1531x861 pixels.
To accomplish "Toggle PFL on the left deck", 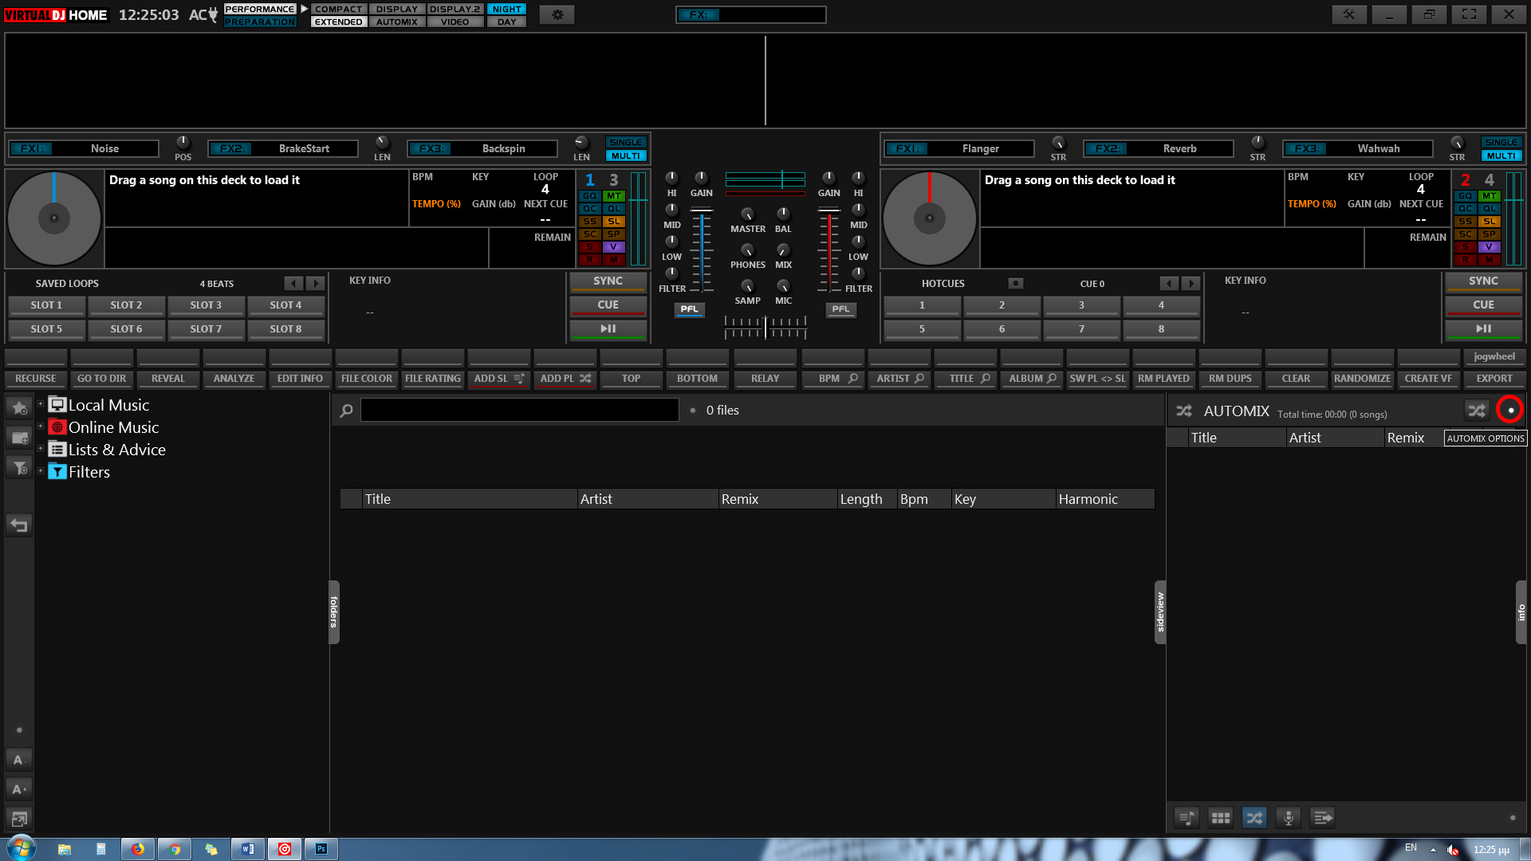I will [x=689, y=309].
